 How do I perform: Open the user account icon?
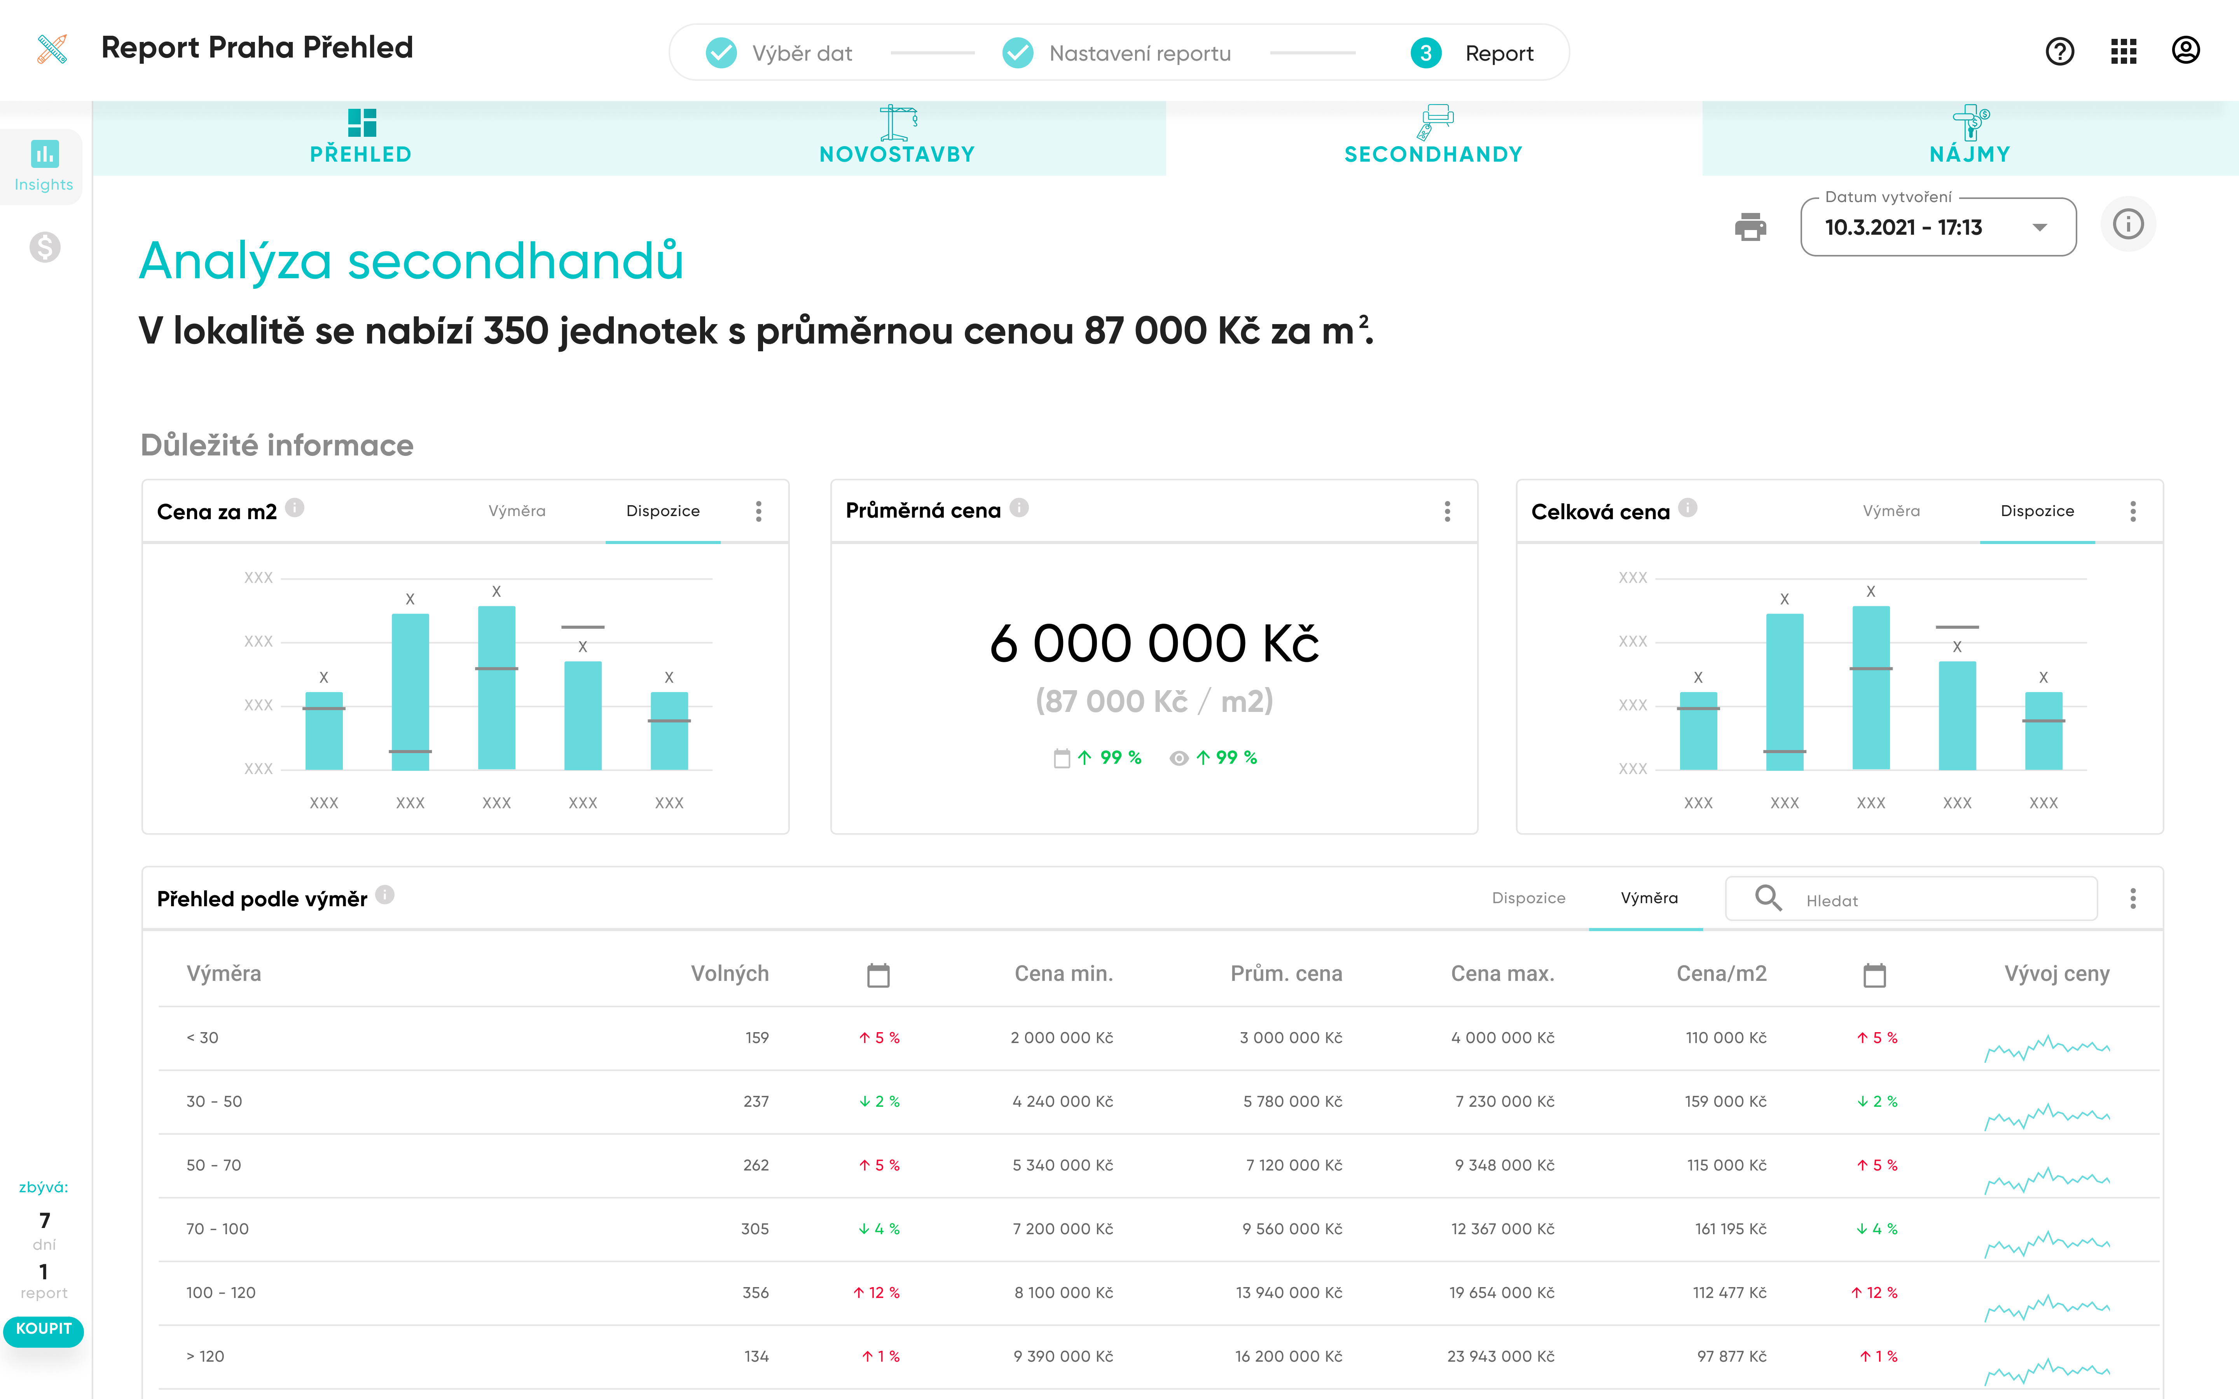[x=2185, y=51]
